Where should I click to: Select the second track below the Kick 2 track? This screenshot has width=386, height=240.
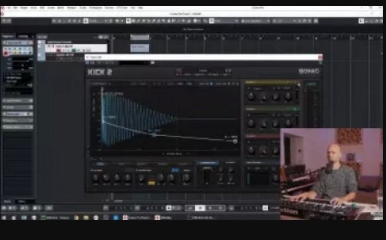tap(66, 56)
